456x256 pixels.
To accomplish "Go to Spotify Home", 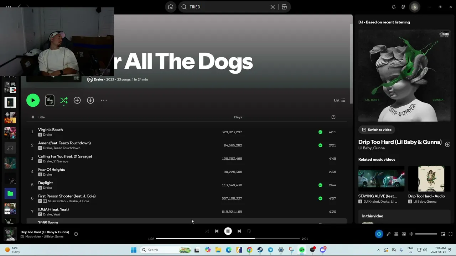I will (x=171, y=7).
